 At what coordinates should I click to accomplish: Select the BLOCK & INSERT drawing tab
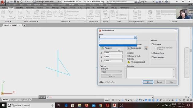(x=11, y=25)
